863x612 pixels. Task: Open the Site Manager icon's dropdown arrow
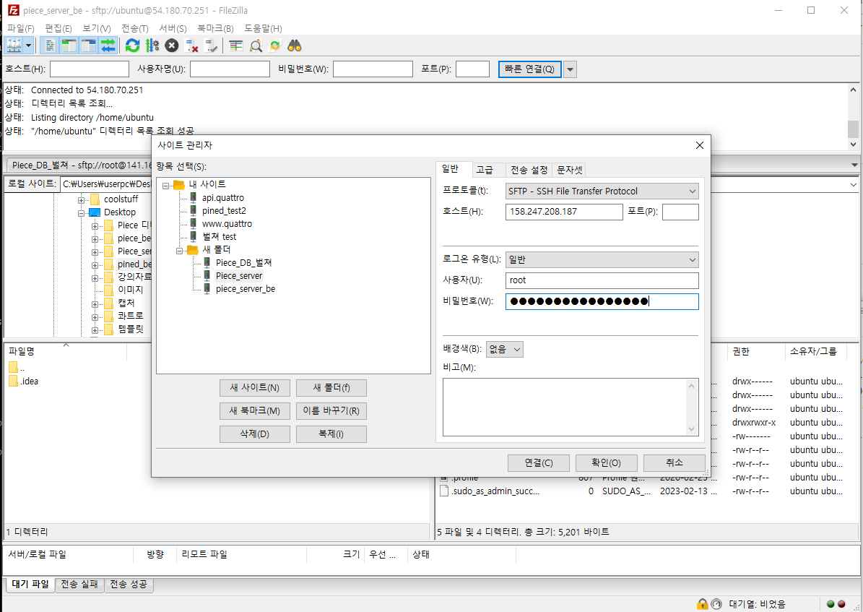(x=29, y=46)
